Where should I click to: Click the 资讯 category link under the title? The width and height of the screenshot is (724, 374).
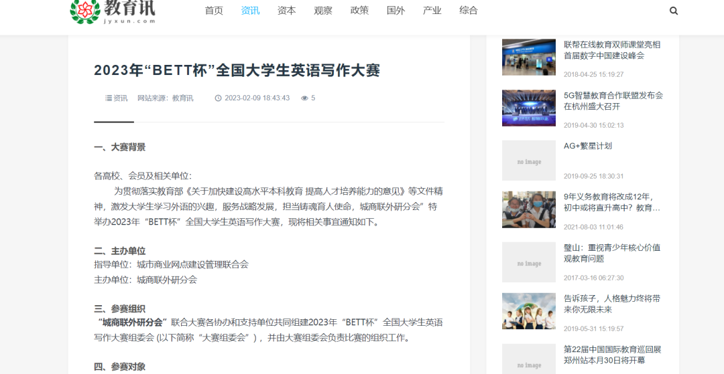pyautogui.click(x=121, y=98)
